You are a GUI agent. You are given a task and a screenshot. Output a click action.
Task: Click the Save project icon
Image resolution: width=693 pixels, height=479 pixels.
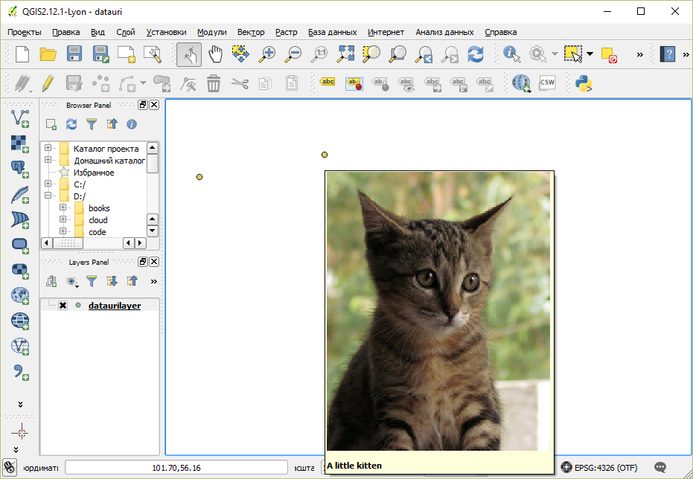[x=74, y=54]
